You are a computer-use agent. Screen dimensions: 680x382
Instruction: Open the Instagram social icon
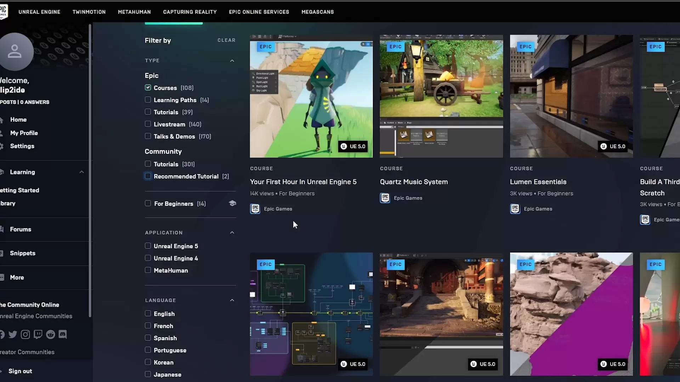pos(25,334)
